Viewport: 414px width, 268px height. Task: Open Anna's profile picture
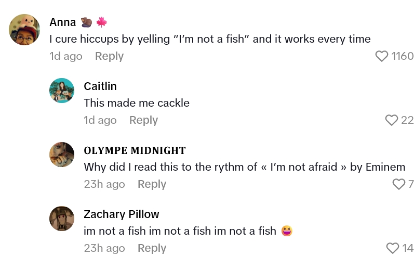click(x=24, y=30)
